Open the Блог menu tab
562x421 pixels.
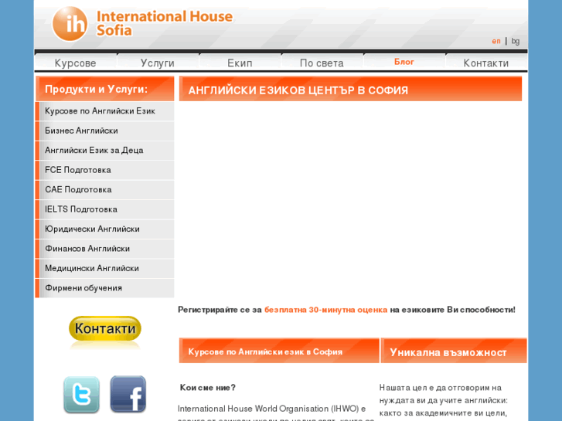tap(404, 62)
